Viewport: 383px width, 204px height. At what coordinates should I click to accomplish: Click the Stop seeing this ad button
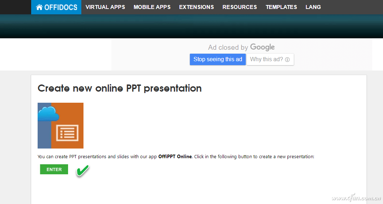coord(217,59)
